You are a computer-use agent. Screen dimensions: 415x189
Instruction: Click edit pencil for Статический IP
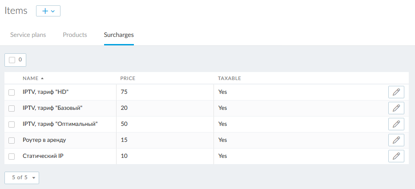pyautogui.click(x=396, y=156)
